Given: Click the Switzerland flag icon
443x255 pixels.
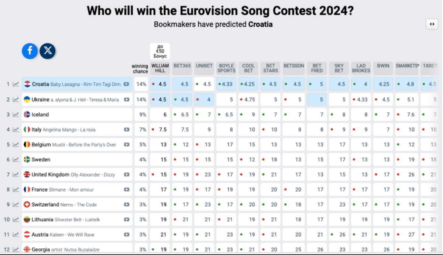Looking at the screenshot, I should pyautogui.click(x=27, y=204).
